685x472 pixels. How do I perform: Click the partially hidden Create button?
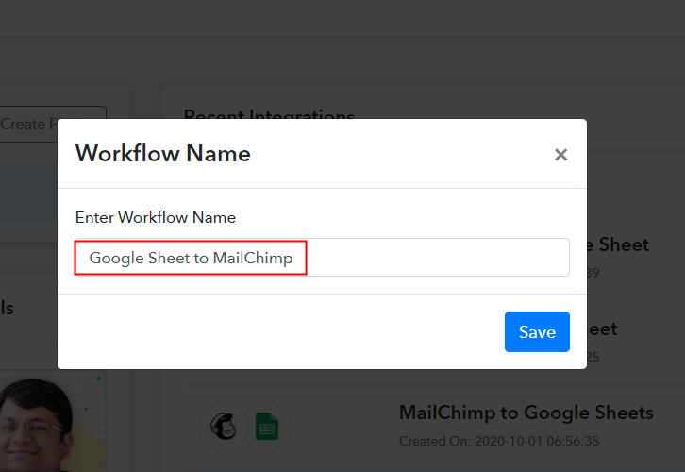[x=52, y=124]
